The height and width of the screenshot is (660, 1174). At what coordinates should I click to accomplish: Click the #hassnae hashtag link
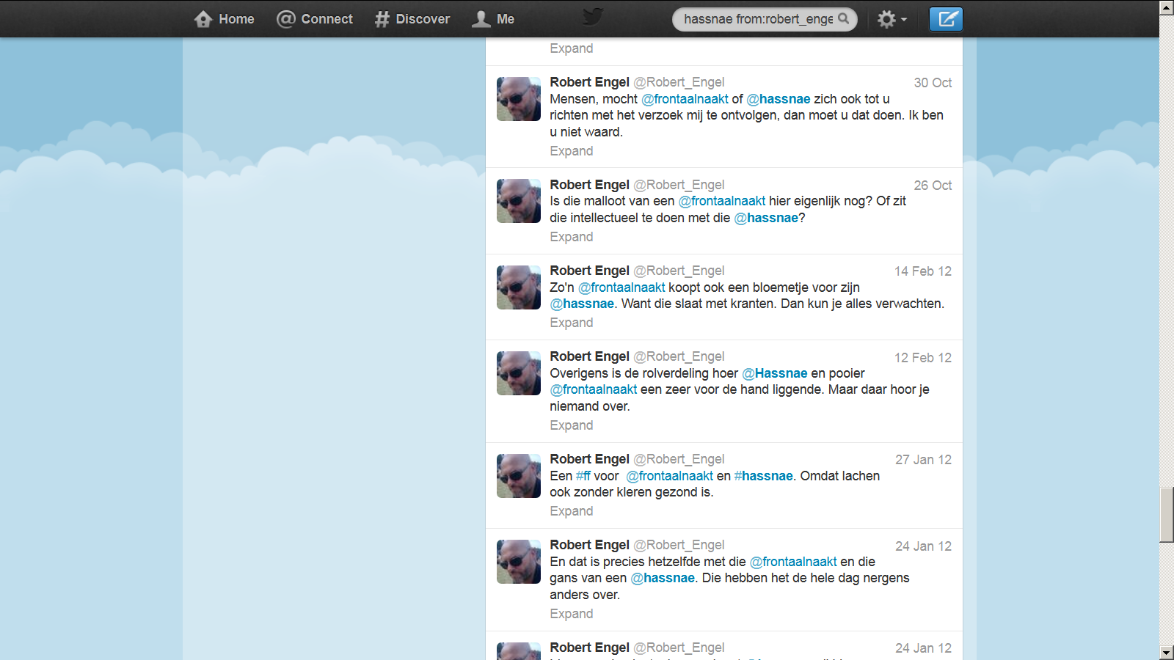pyautogui.click(x=763, y=476)
